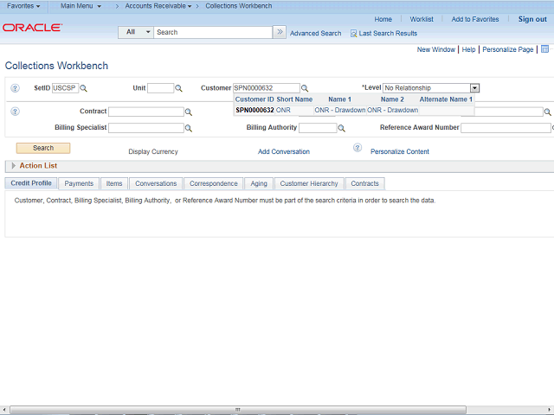The width and height of the screenshot is (554, 415).
Task: Open Accounts Receivable breadcrumb dropdown
Action: click(158, 6)
